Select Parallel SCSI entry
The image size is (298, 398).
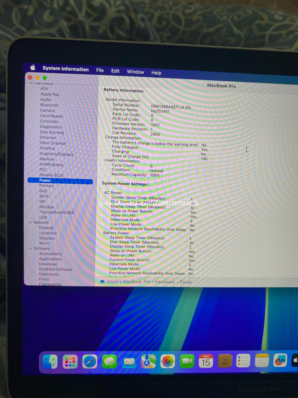51,175
